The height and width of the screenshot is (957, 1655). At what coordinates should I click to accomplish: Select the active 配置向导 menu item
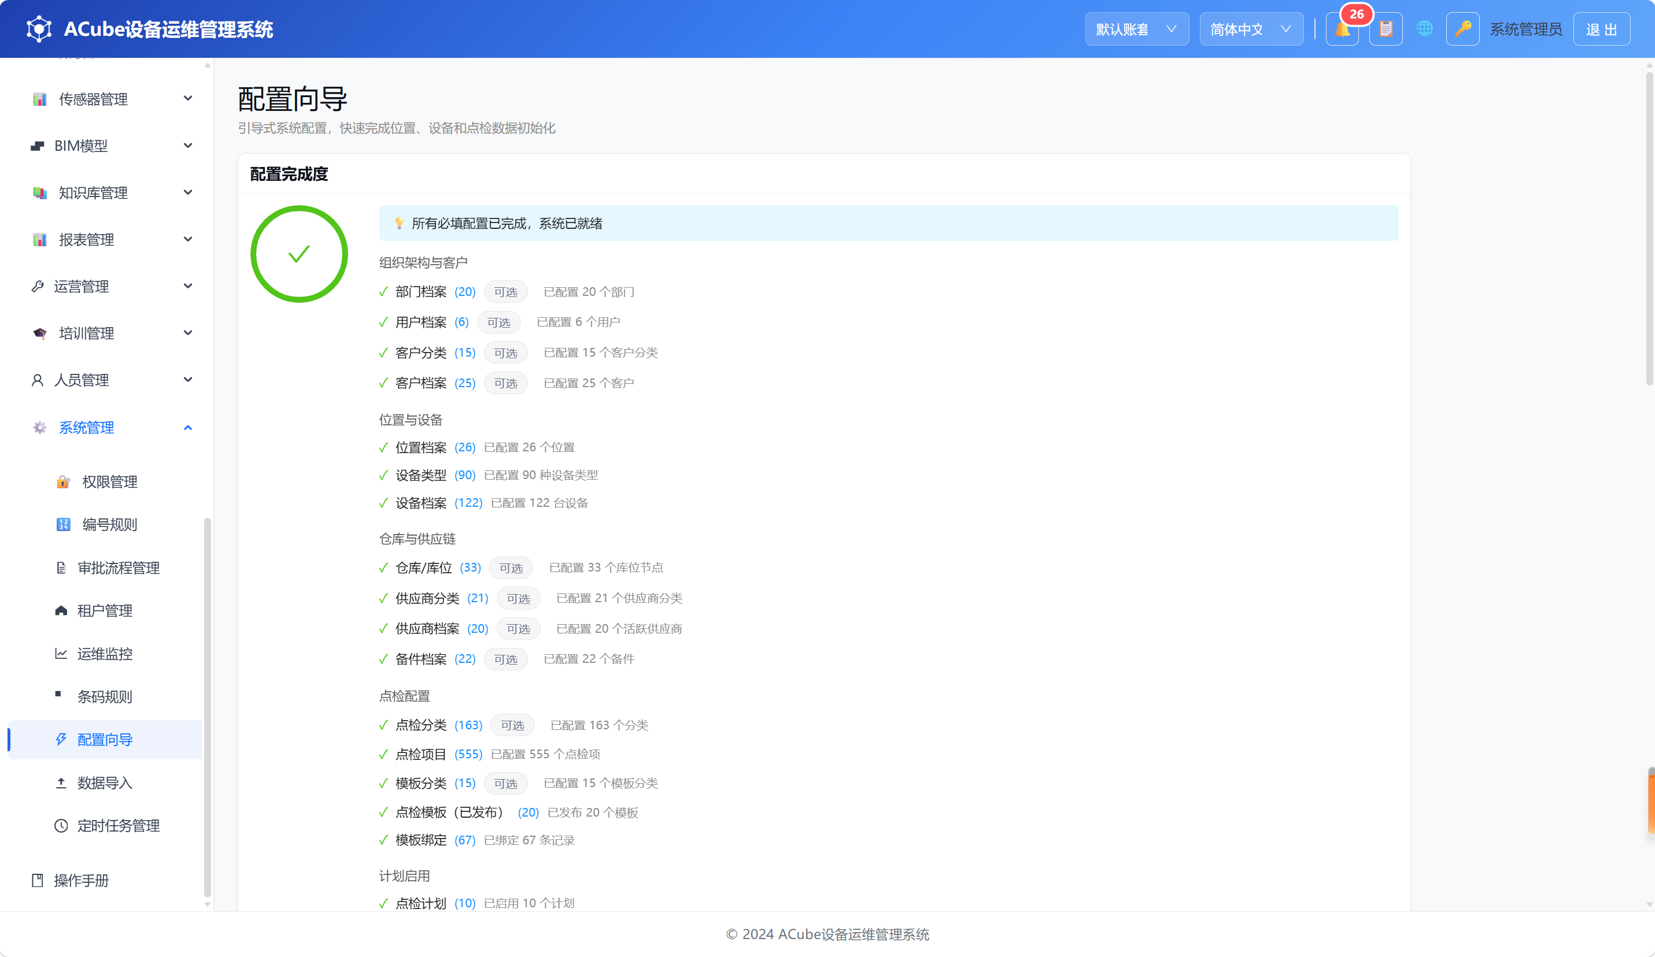click(x=105, y=740)
